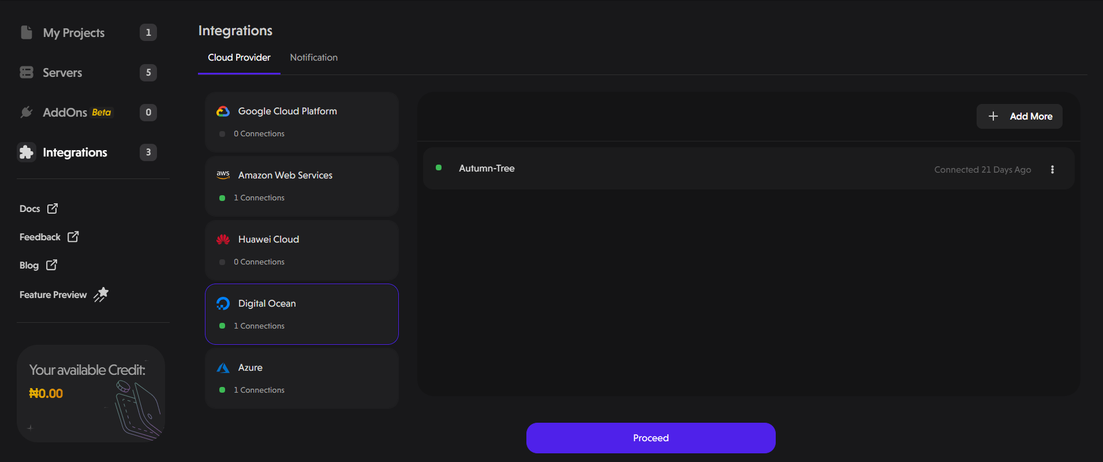
Task: Click the Integrations puzzle piece icon
Action: tap(27, 152)
